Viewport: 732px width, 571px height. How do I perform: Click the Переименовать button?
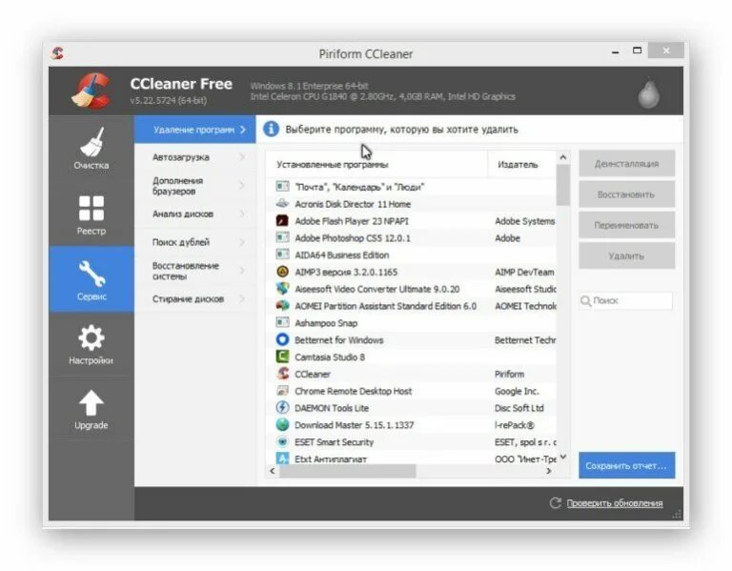(x=627, y=225)
